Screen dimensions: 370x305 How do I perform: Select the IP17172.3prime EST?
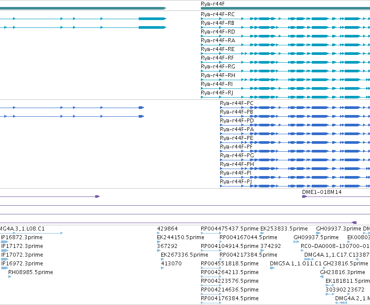22,246
